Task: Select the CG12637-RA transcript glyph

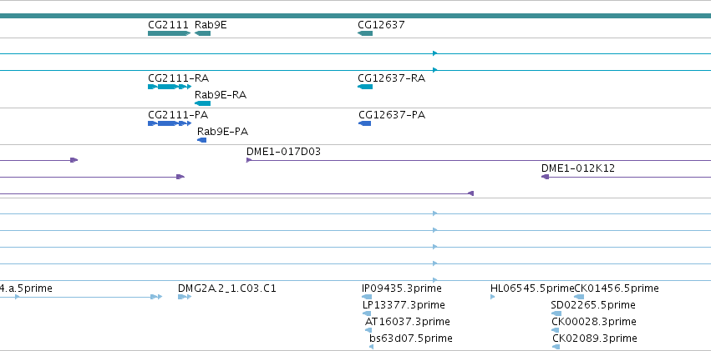Action: coord(365,87)
